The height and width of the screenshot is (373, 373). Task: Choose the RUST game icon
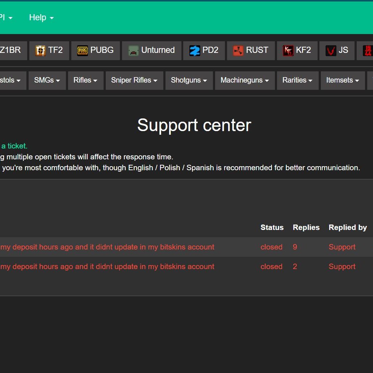click(x=238, y=51)
